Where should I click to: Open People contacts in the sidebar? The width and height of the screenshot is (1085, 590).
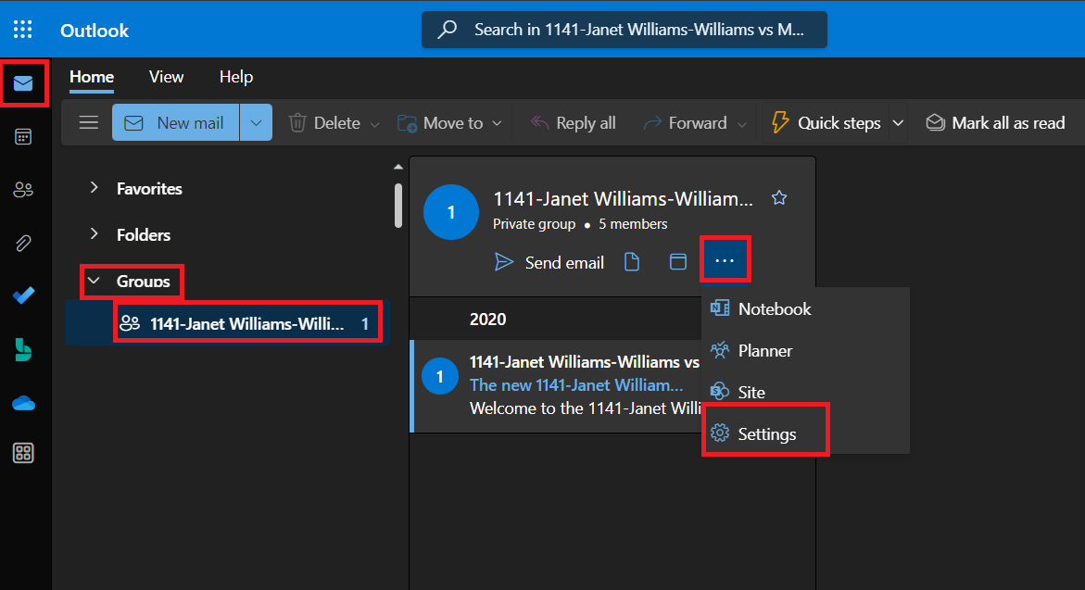23,190
